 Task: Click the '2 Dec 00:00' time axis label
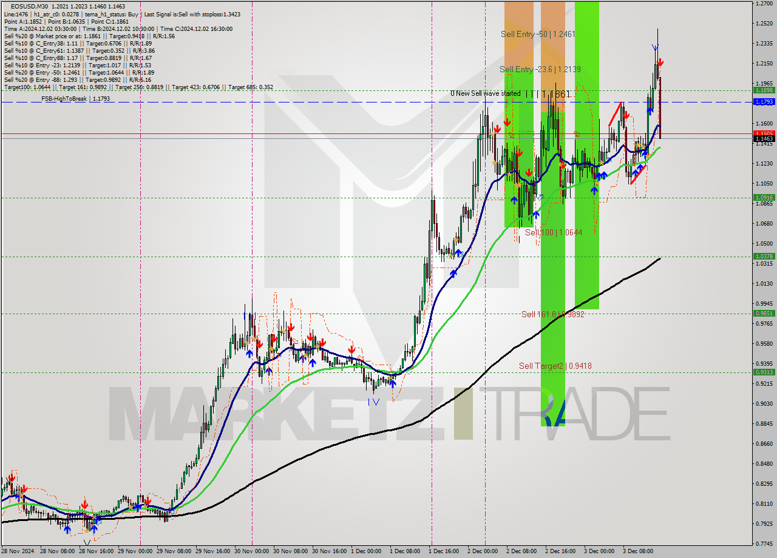pyautogui.click(x=484, y=551)
